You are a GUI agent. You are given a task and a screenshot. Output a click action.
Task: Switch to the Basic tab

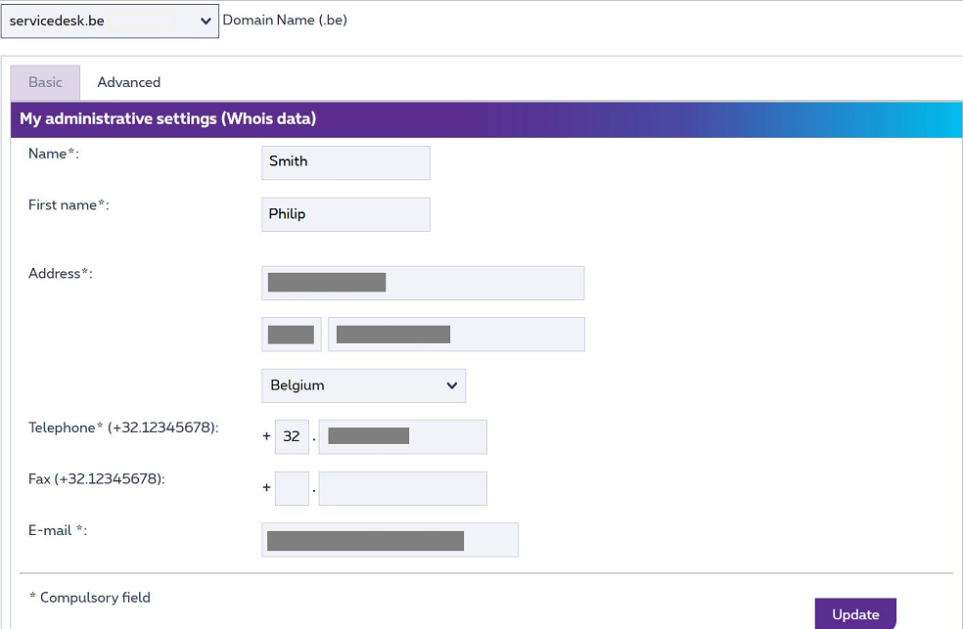(x=45, y=82)
